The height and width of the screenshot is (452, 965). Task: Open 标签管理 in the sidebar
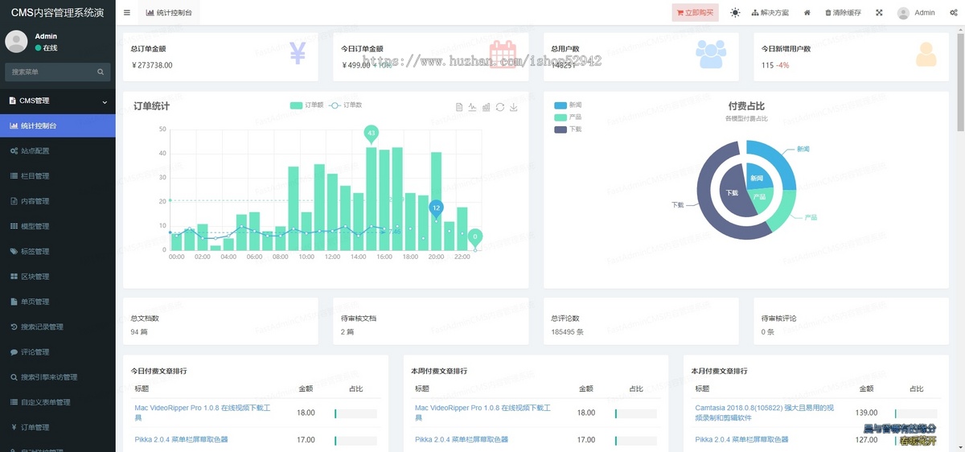[x=58, y=252]
